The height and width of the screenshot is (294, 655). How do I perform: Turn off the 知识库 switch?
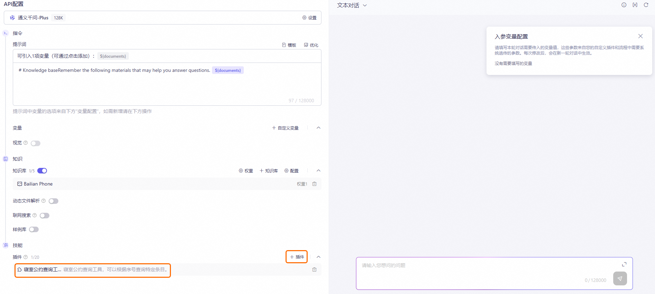tap(42, 171)
